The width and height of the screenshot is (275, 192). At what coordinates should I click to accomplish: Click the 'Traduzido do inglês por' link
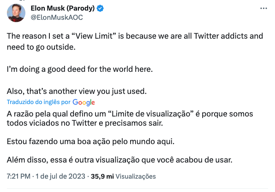pyautogui.click(x=39, y=102)
